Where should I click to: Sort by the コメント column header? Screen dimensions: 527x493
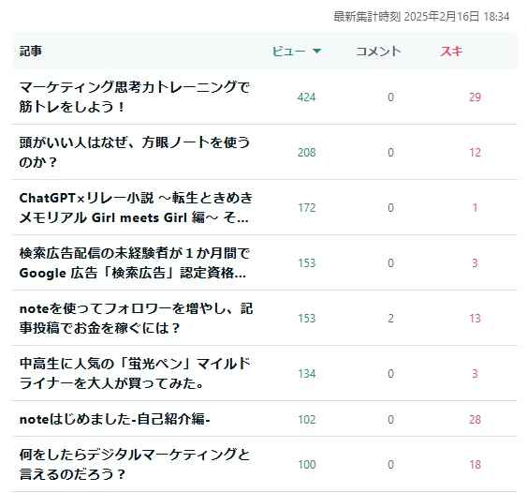pos(378,52)
